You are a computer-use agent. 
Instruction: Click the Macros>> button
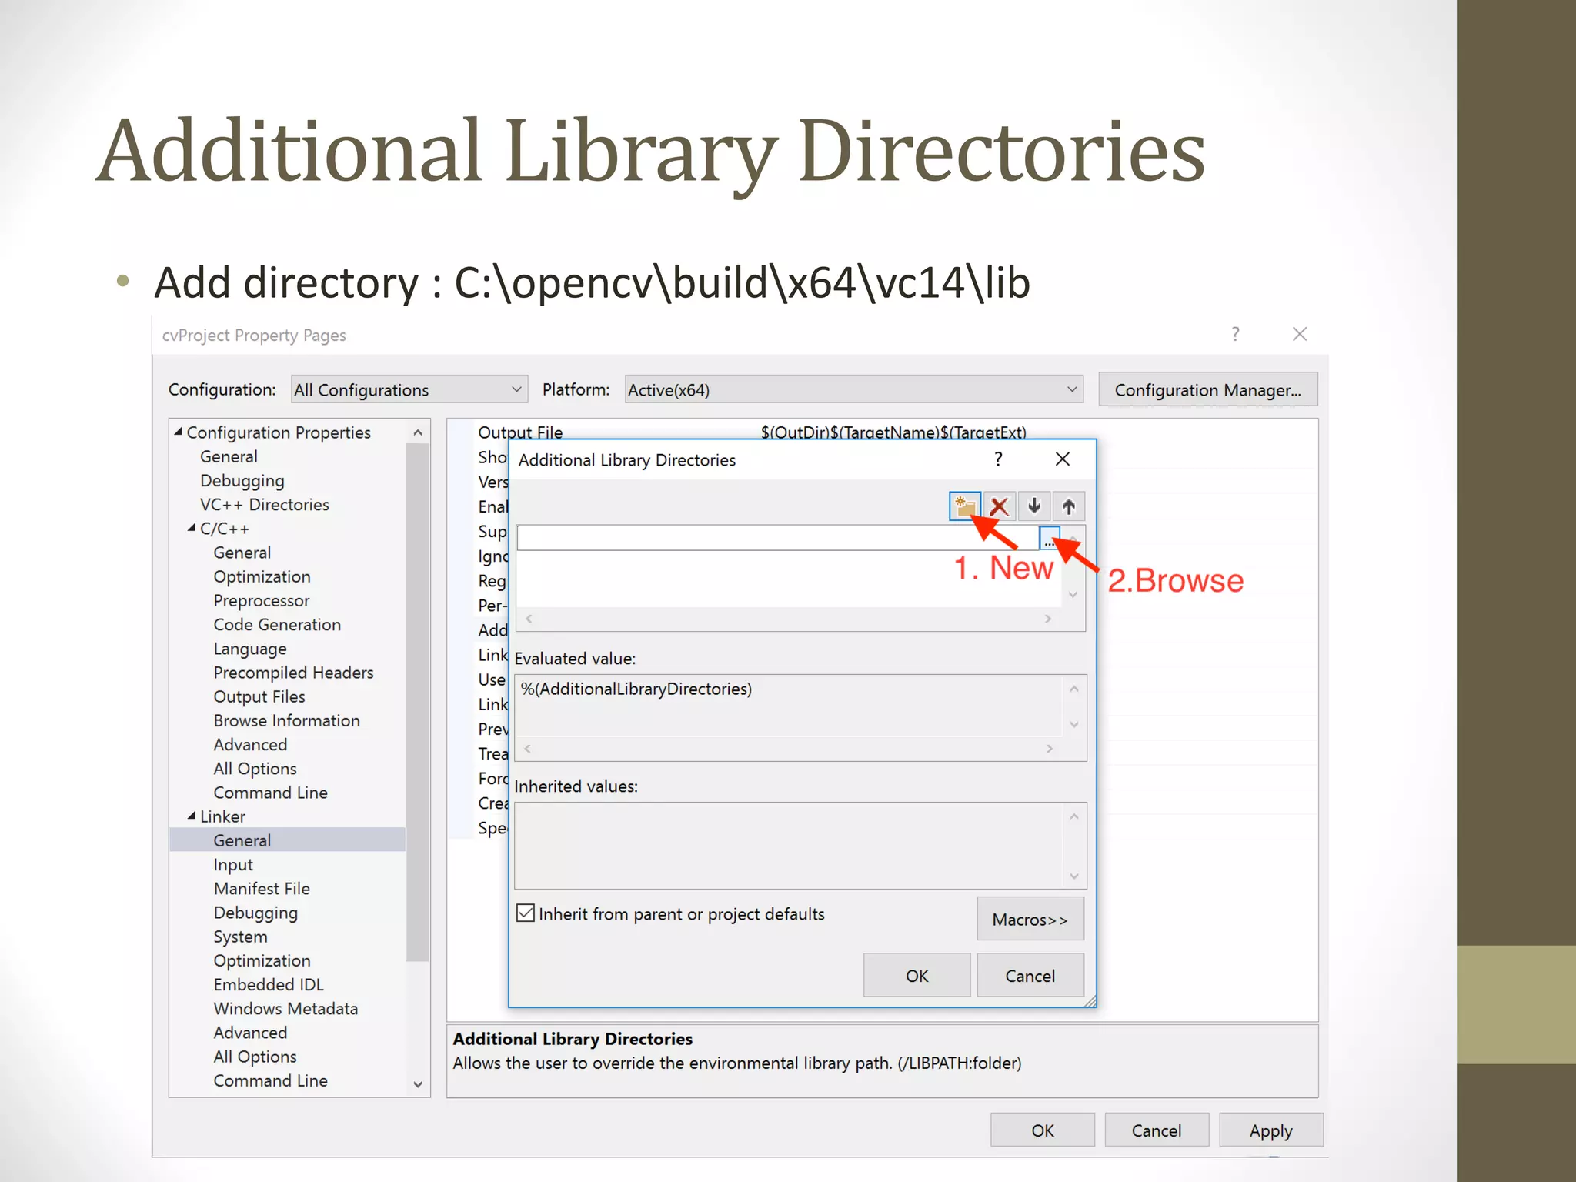tap(1030, 920)
